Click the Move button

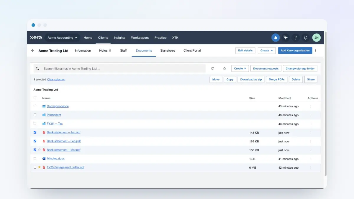[216, 80]
